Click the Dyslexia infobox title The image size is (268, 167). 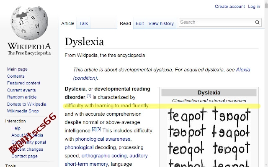point(209,93)
